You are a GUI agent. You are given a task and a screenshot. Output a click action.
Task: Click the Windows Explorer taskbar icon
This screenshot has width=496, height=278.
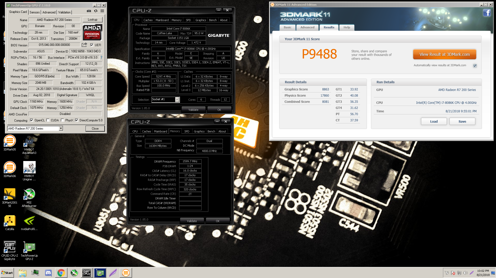[22, 273]
